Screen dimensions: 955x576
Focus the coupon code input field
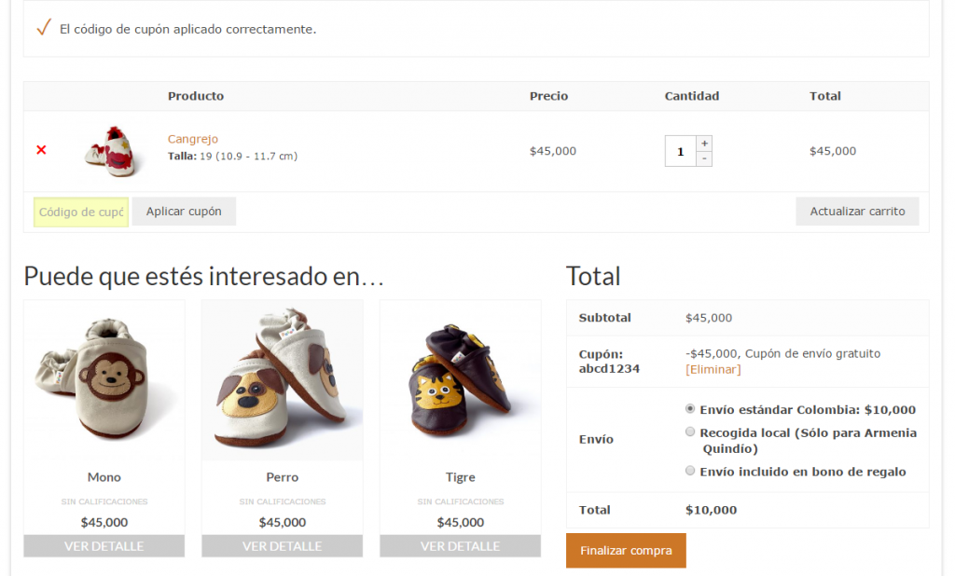(81, 212)
